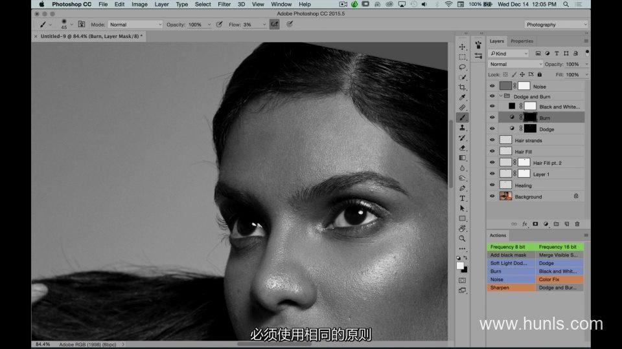Image resolution: width=622 pixels, height=349 pixels.
Task: Enable airbrush-style build-up toggle
Action: tap(274, 24)
